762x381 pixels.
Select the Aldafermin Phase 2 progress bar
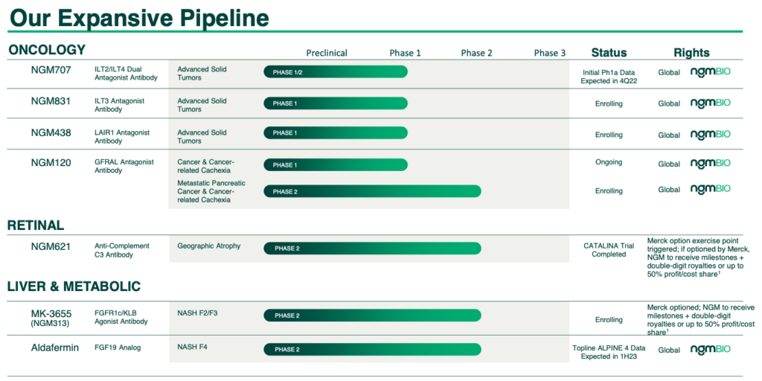click(x=372, y=349)
